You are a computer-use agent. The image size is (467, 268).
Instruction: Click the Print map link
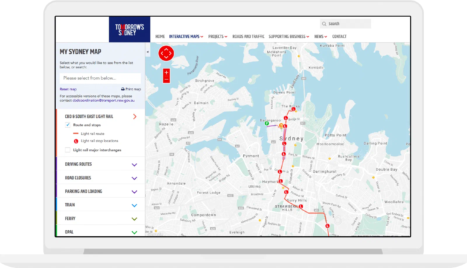pos(131,89)
